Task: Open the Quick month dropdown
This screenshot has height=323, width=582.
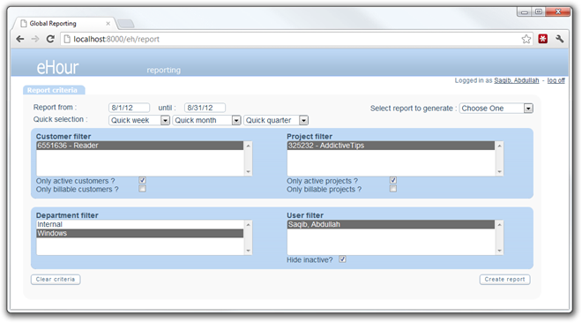Action: click(x=206, y=120)
